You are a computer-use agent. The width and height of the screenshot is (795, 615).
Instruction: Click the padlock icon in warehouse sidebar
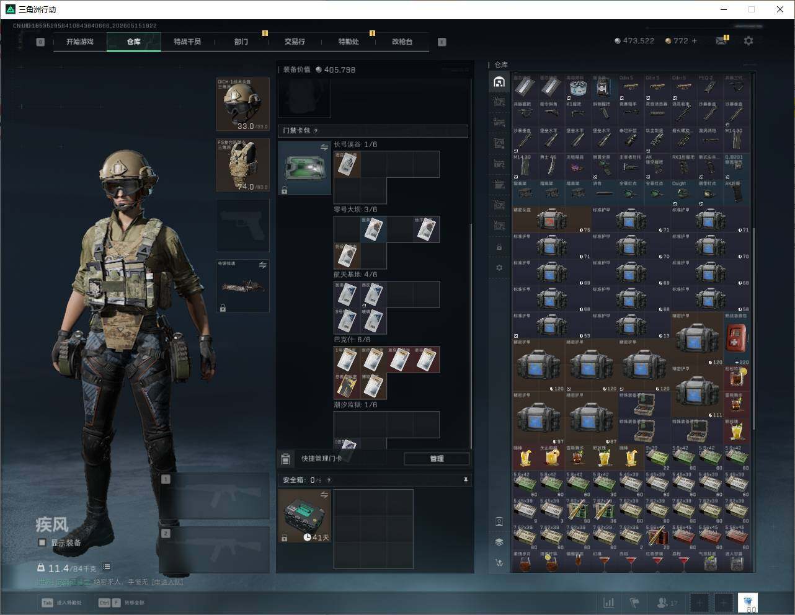[x=499, y=247]
